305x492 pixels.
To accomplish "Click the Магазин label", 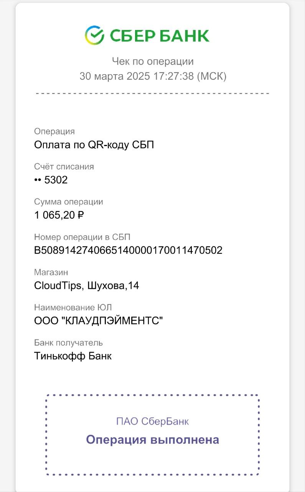I will coord(51,272).
